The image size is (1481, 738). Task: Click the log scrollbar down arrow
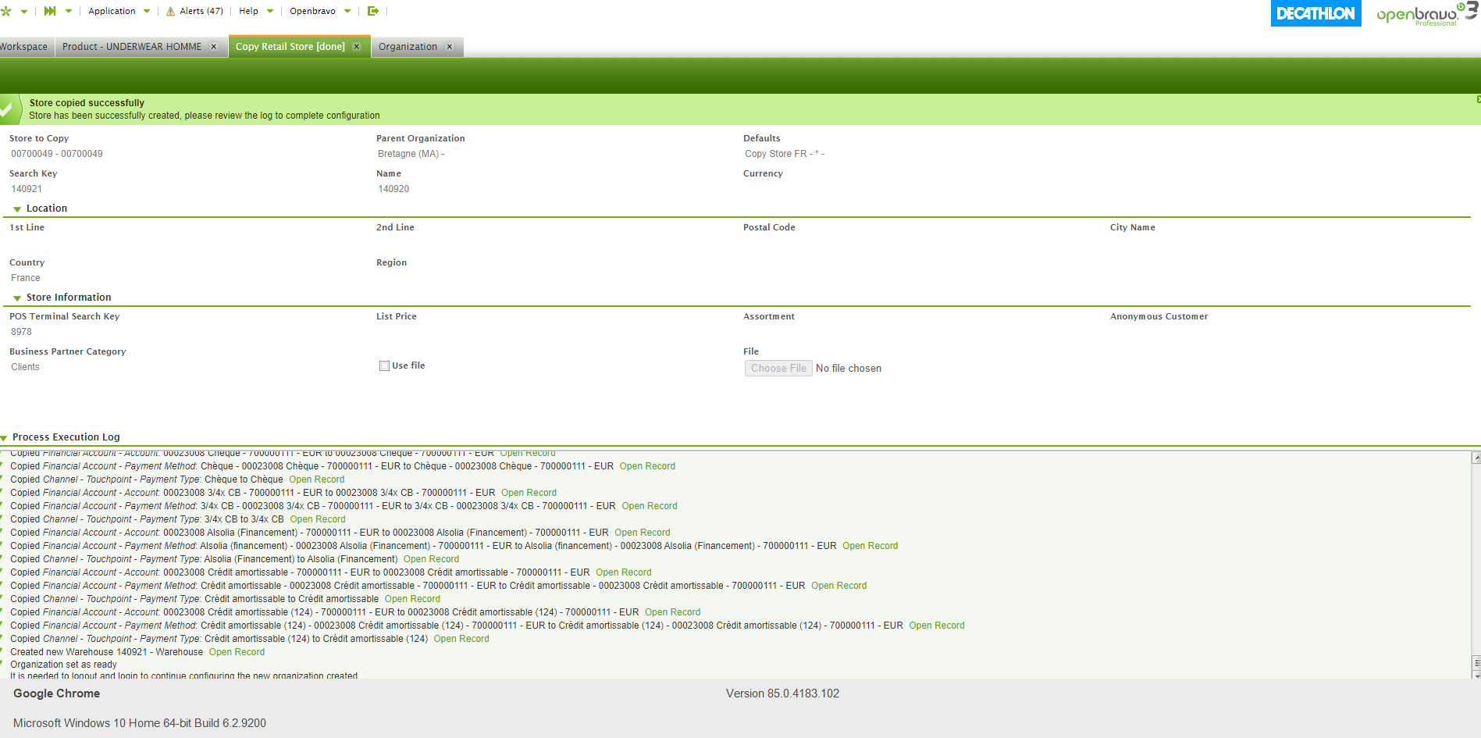(x=1476, y=675)
